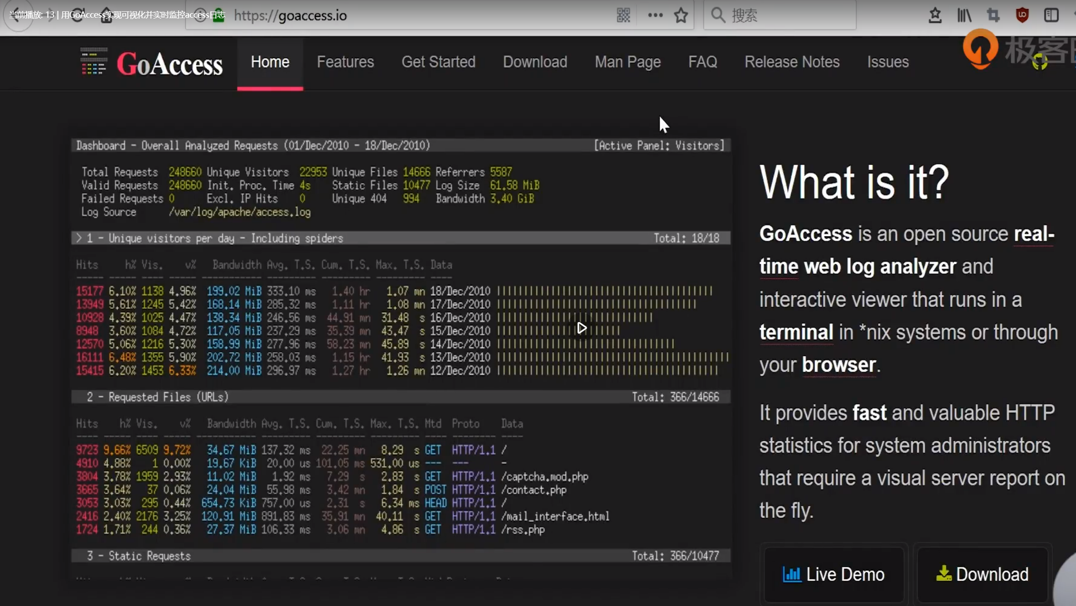This screenshot has width=1076, height=606.
Task: Click the download arrow icon
Action: click(x=944, y=573)
